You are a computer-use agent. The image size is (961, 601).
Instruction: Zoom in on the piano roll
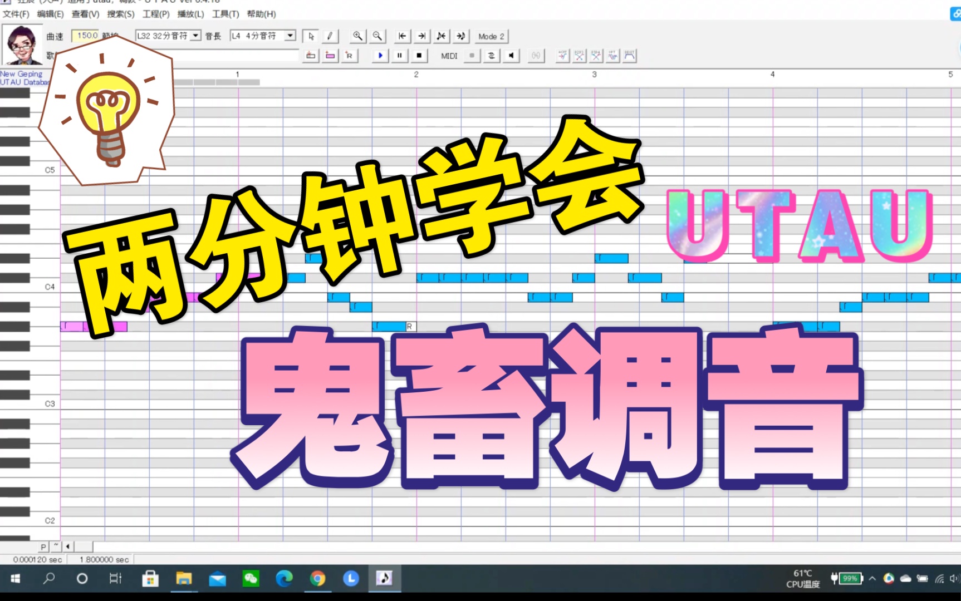point(357,36)
